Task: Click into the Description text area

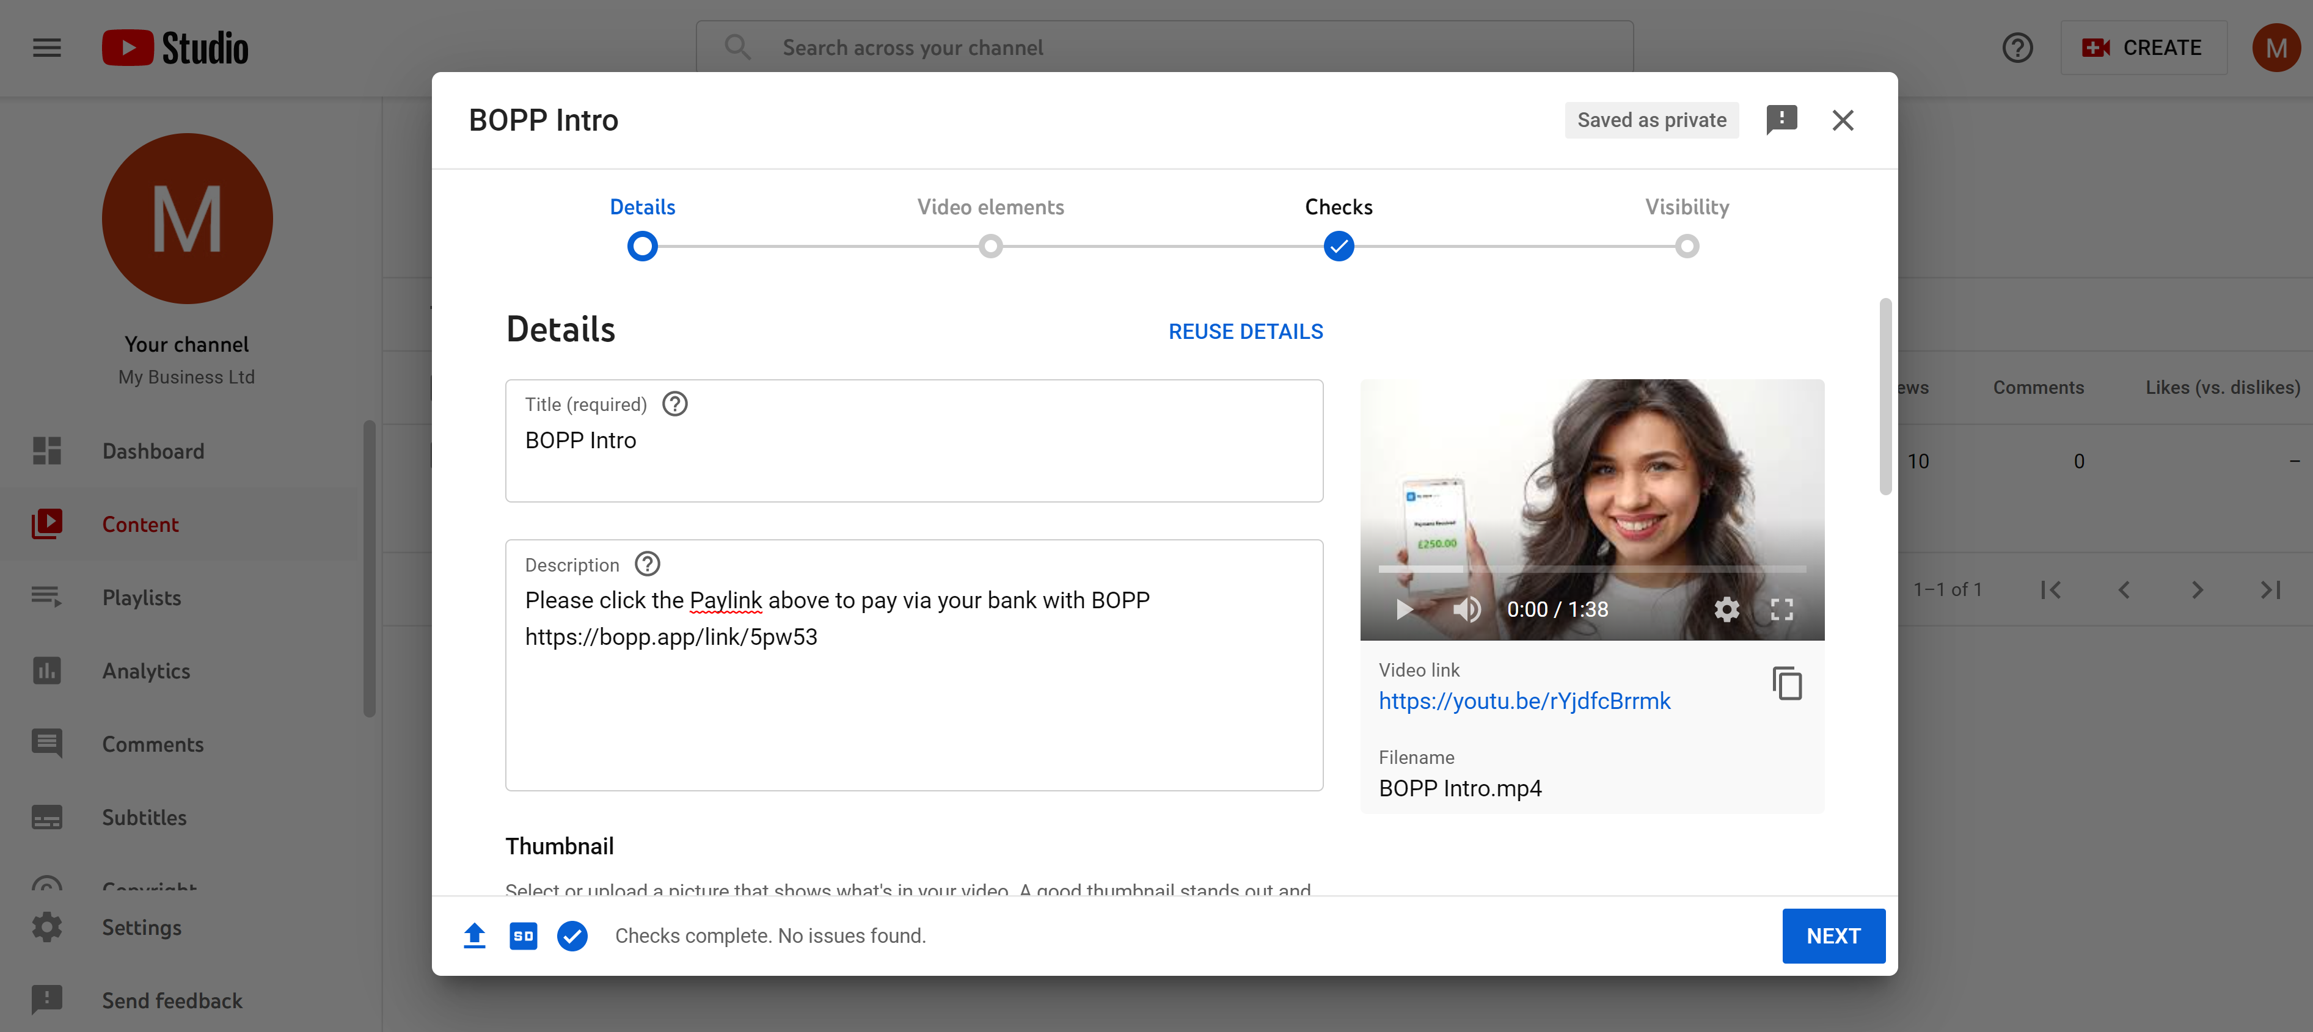Action: (914, 665)
